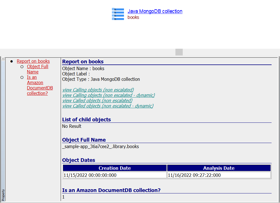
Task: Open the Java MongoDB collection link
Action: 155,11
